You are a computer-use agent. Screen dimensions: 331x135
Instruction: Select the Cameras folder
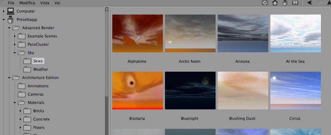[x=35, y=94]
